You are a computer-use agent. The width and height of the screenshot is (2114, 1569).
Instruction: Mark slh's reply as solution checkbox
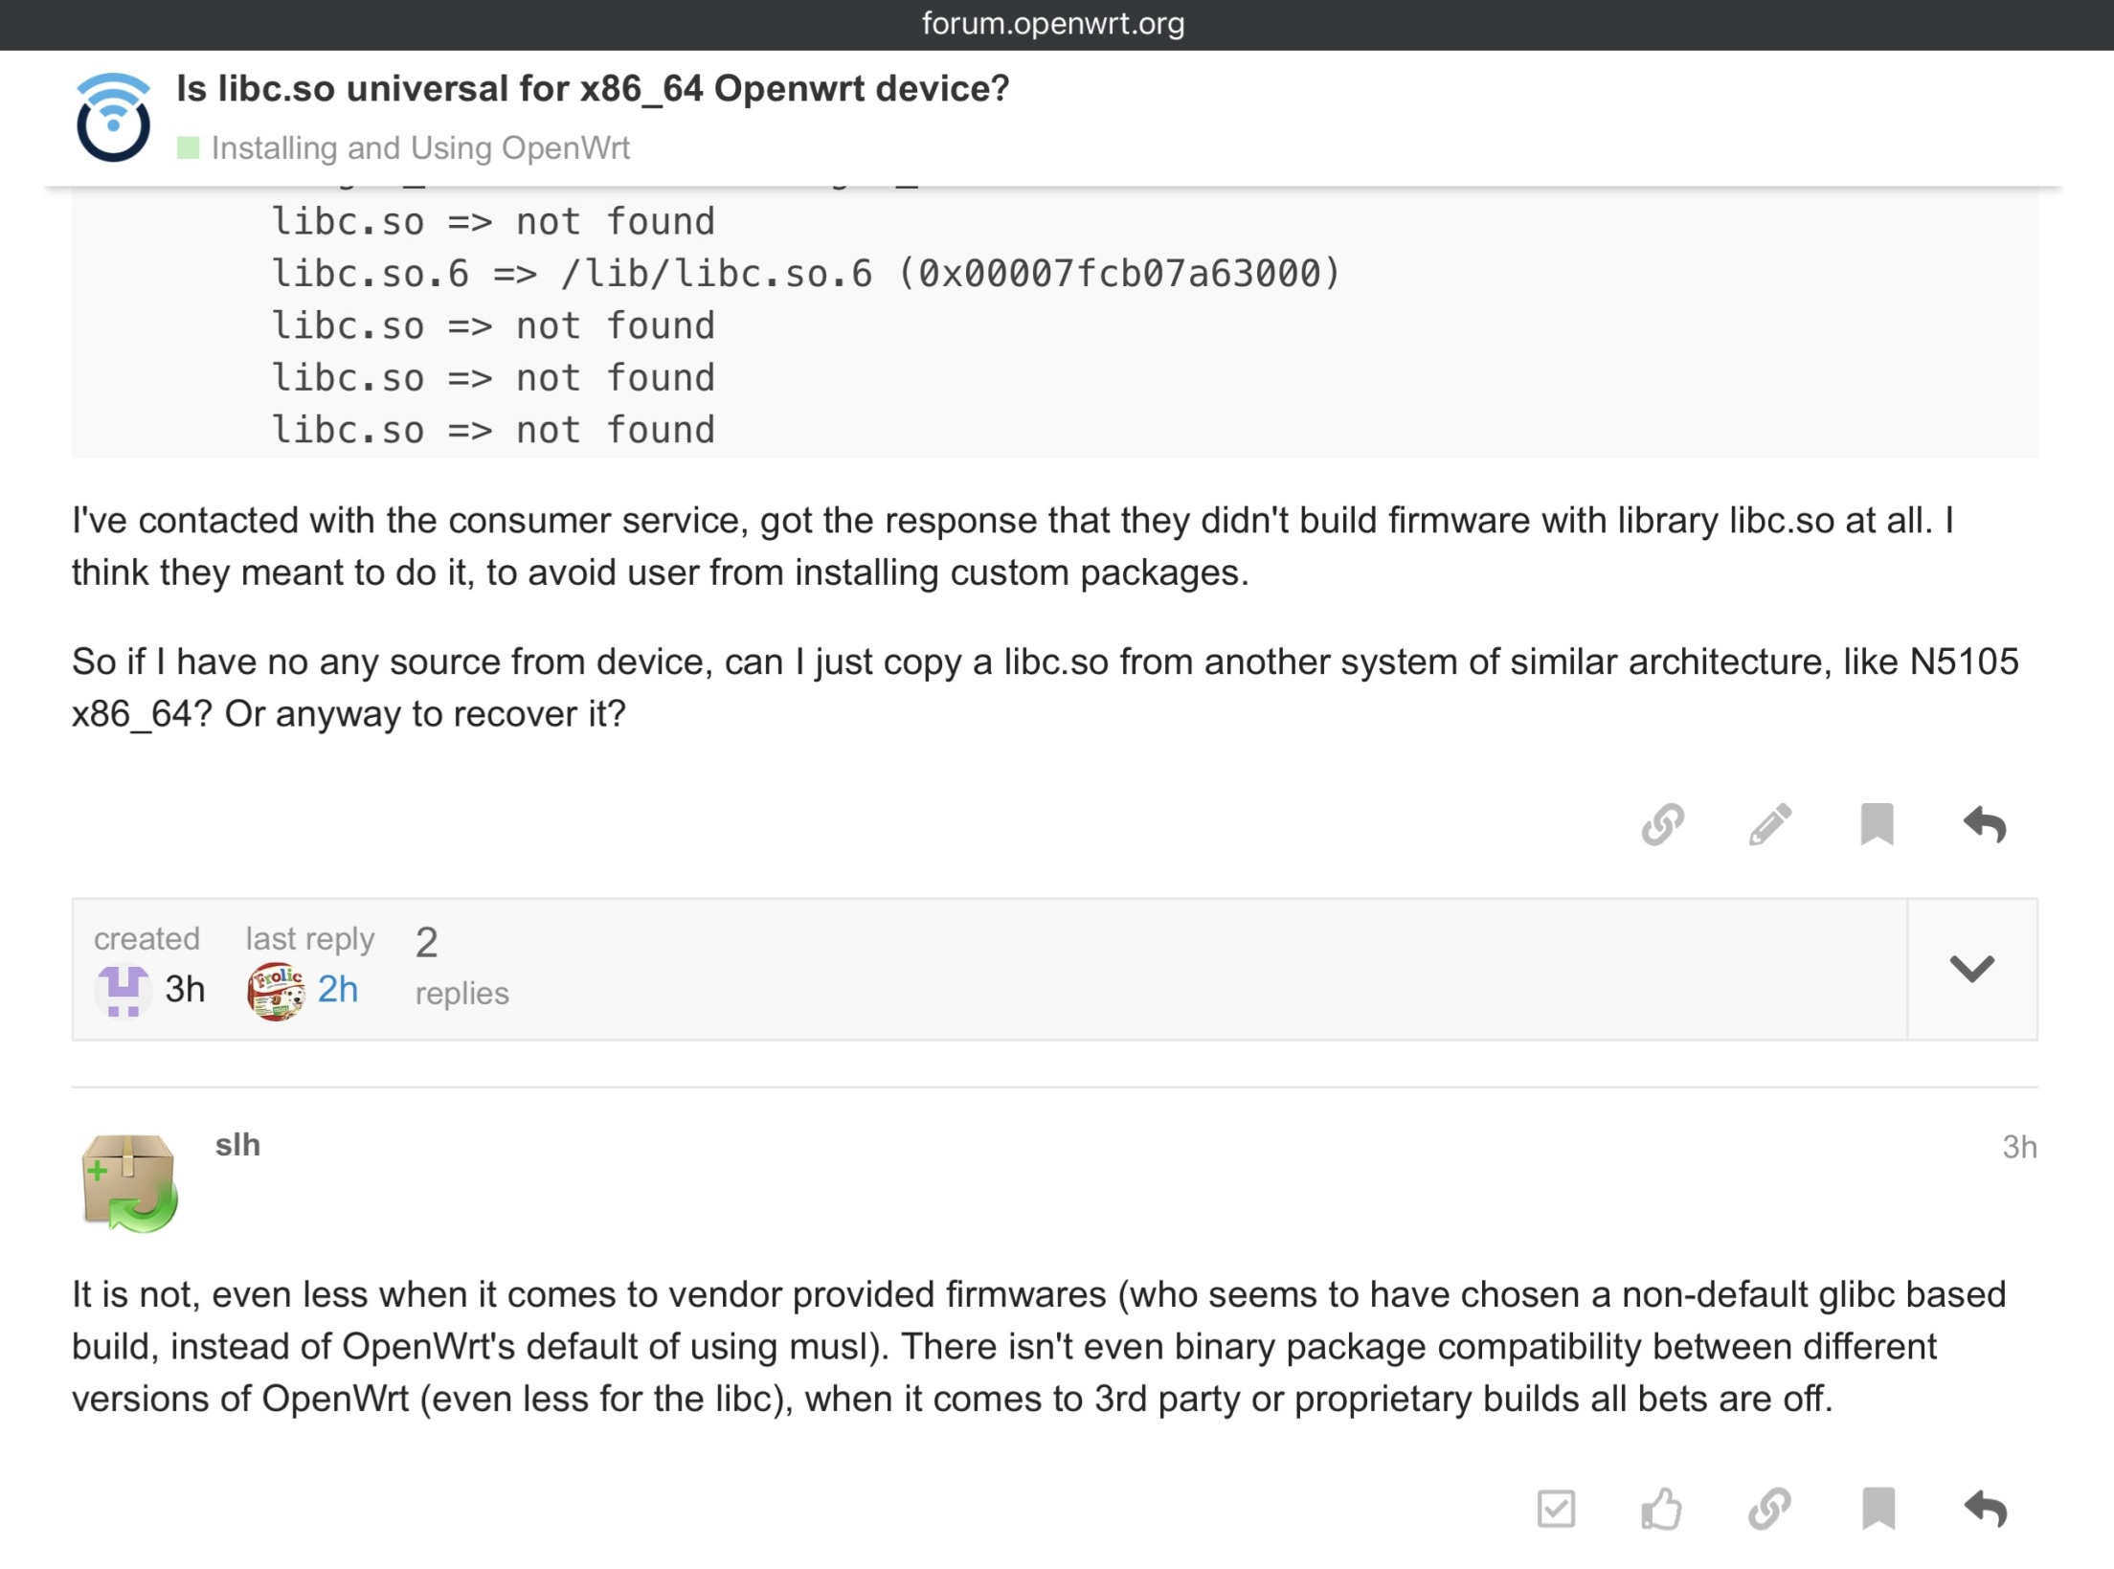[x=1556, y=1510]
